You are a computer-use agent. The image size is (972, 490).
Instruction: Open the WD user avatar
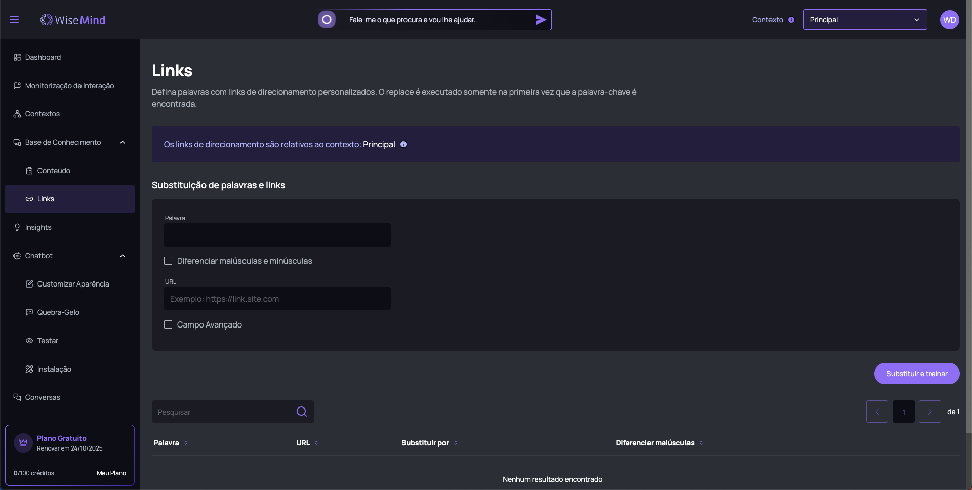tap(949, 20)
